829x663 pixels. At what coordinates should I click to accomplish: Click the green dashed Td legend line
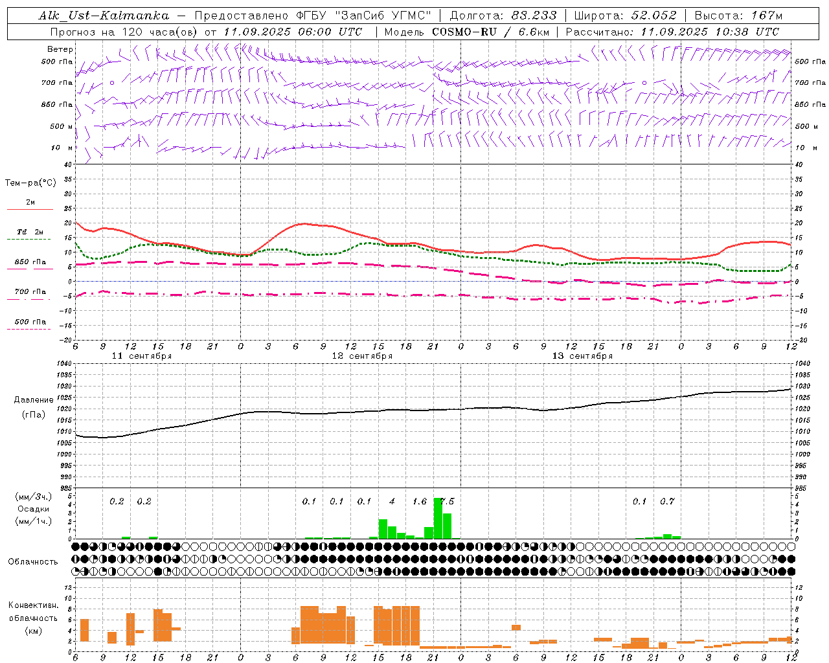[30, 240]
